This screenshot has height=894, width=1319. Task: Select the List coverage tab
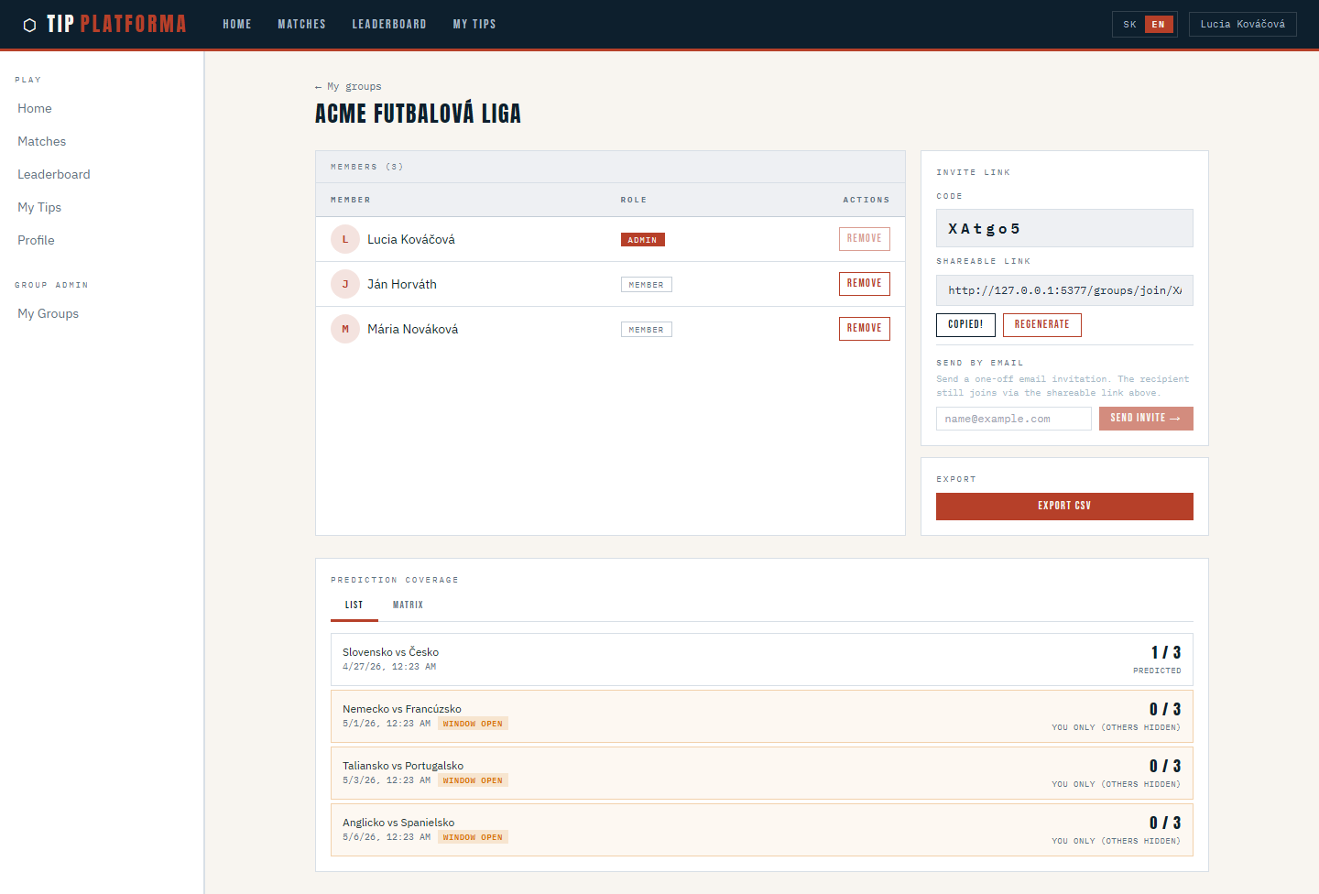(x=354, y=605)
